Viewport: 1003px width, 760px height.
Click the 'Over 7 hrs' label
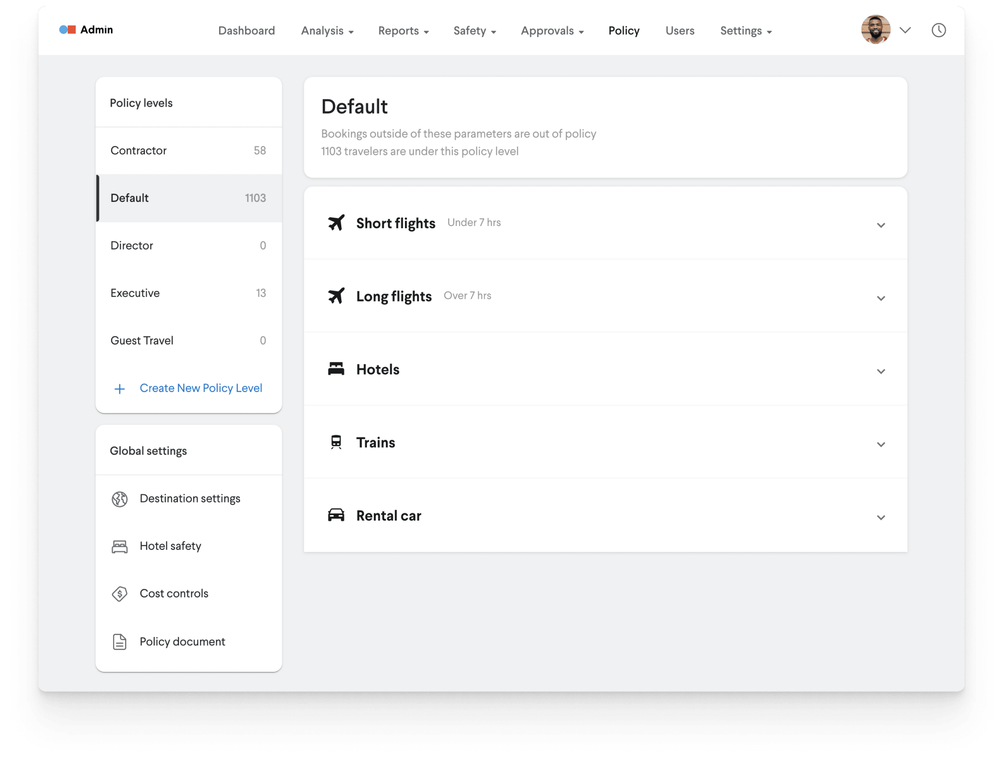tap(467, 296)
